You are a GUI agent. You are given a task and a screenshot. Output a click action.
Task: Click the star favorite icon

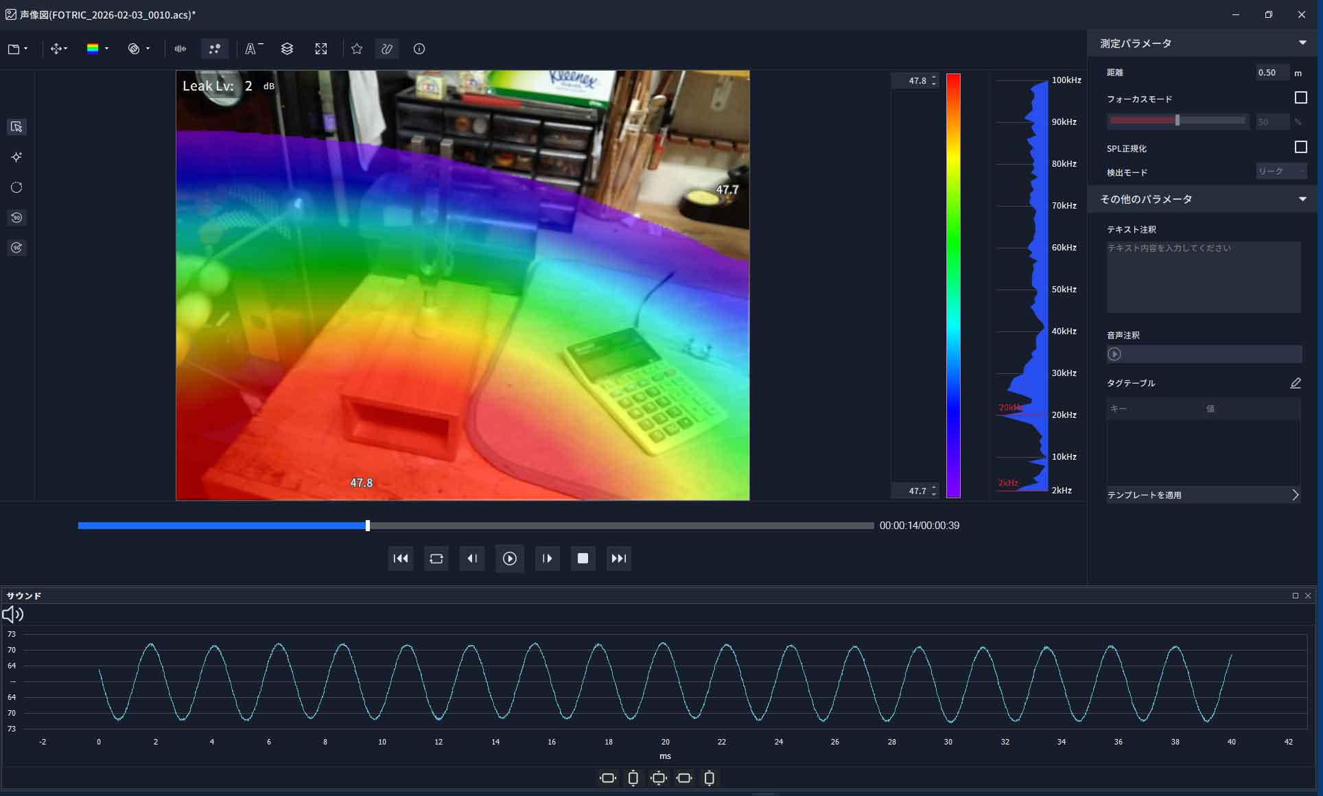(357, 49)
